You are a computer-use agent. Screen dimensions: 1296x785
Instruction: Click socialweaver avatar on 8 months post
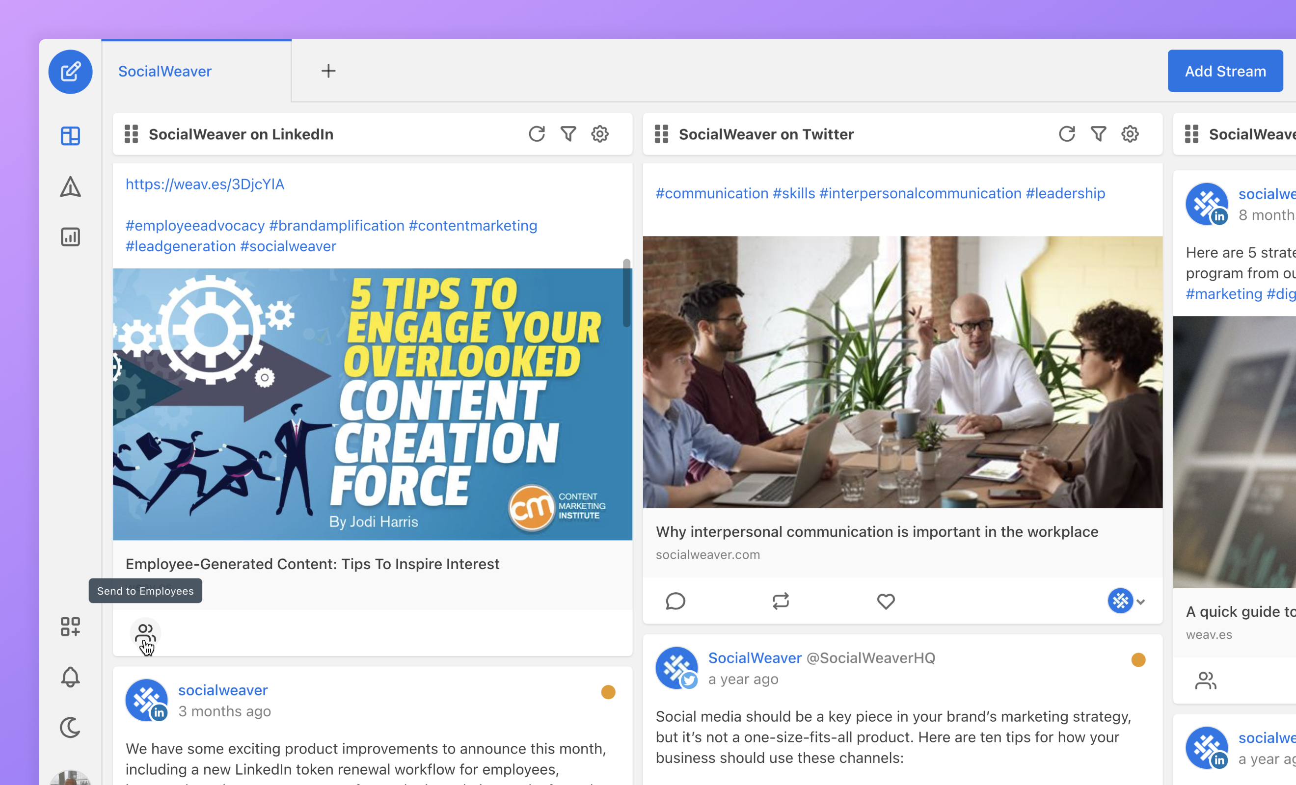(1207, 204)
